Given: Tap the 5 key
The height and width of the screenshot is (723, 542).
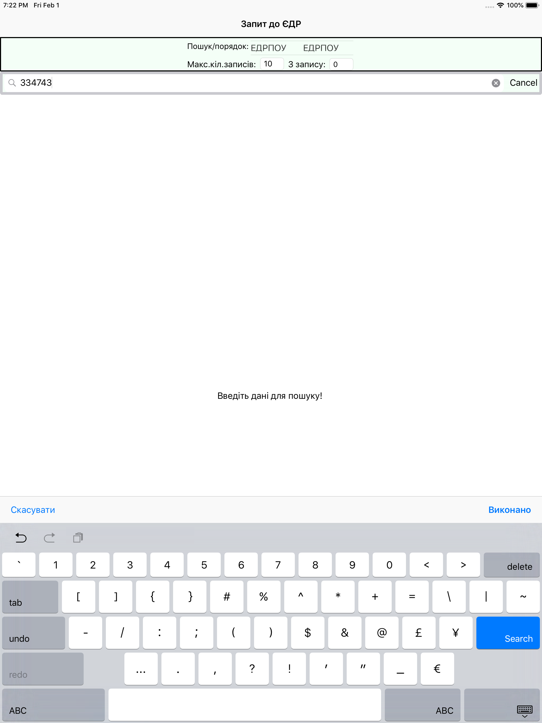Looking at the screenshot, I should pyautogui.click(x=204, y=565).
